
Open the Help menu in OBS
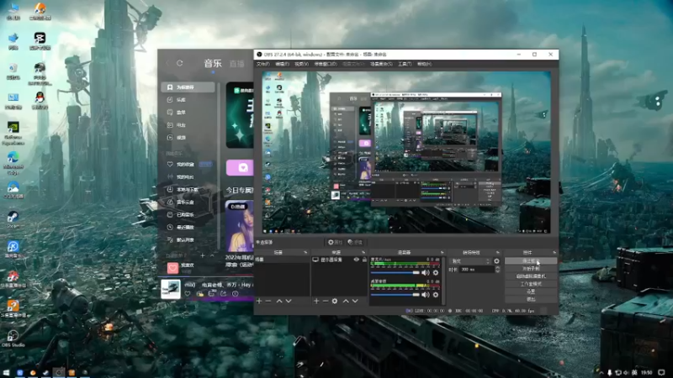425,64
